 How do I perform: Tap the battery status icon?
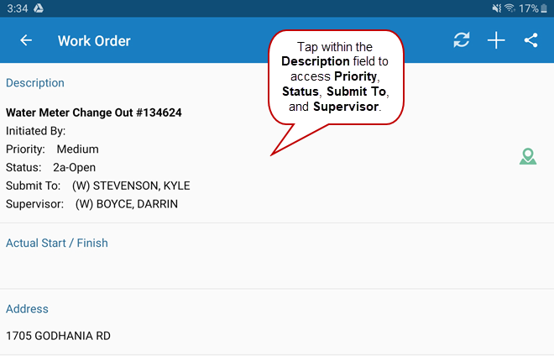pos(544,8)
